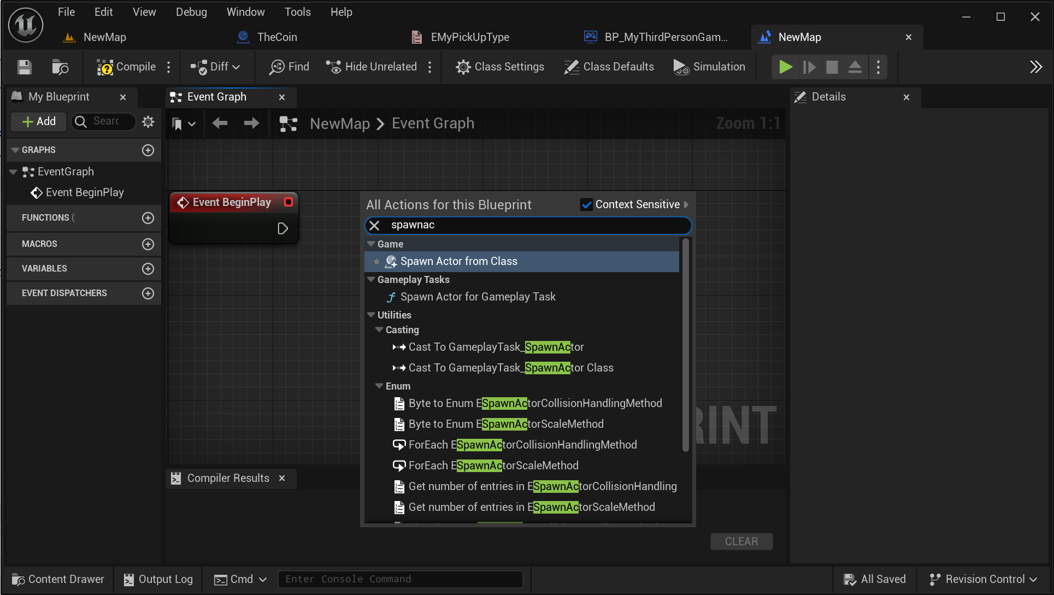Click the Event BeginPlay node execution pin
Viewport: 1054px width, 595px height.
coord(282,228)
